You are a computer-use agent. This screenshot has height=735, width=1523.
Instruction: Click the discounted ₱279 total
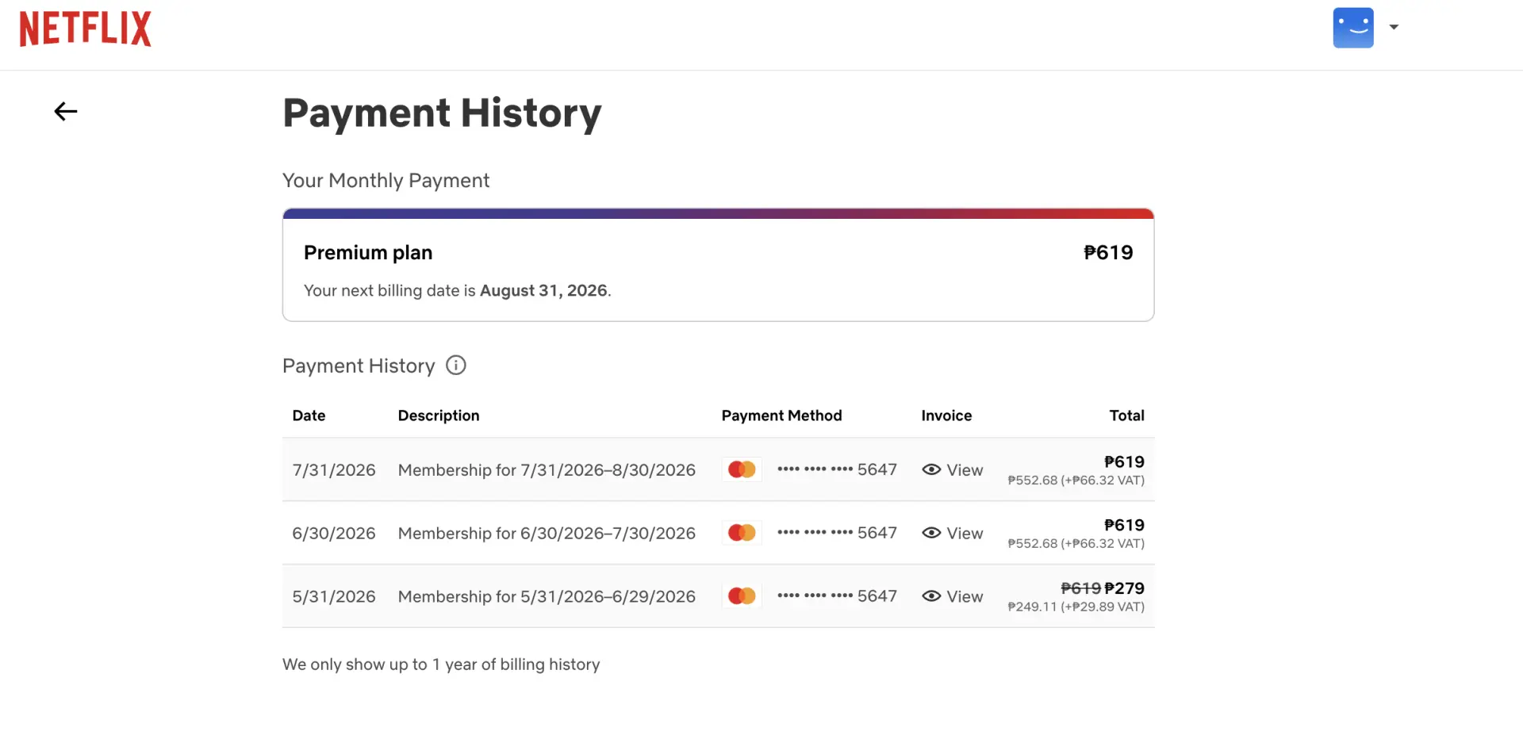(x=1124, y=588)
